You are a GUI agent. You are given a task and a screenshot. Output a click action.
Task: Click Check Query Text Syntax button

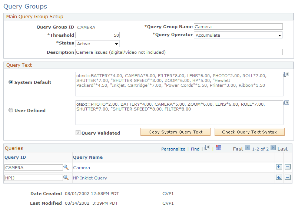pyautogui.click(x=249, y=132)
